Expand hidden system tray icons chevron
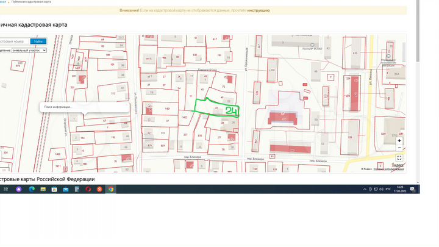 (x=365, y=189)
